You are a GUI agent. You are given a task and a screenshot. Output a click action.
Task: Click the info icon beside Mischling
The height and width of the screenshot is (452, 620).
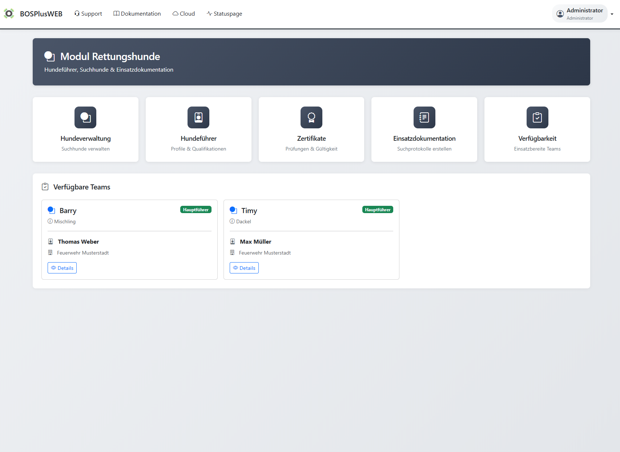tap(50, 221)
